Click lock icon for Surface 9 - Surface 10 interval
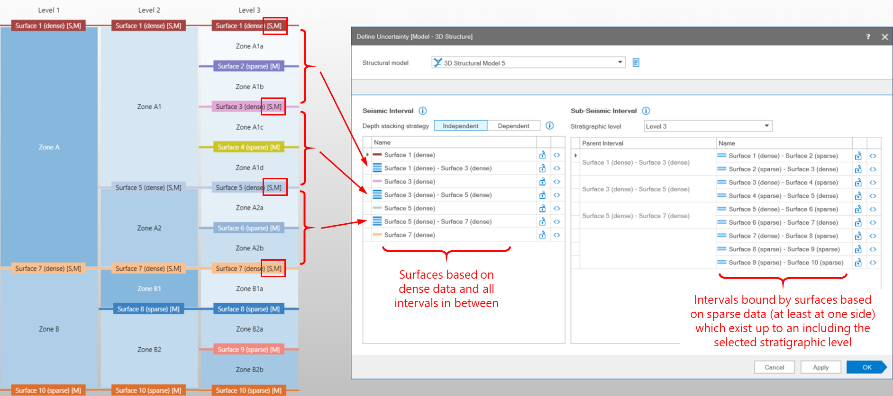The image size is (893, 396). (858, 263)
